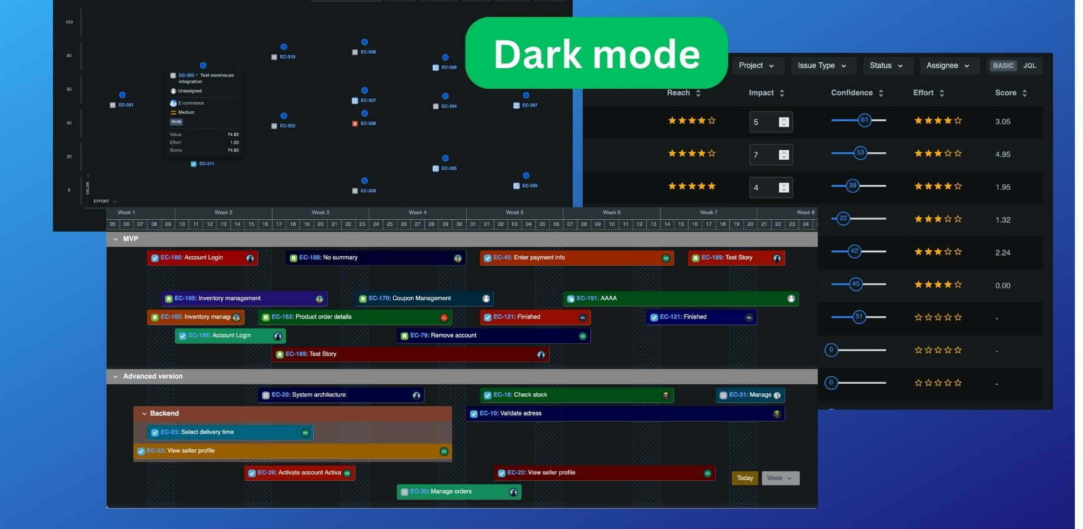1083x529 pixels.
Task: Open the Week timeline scale dropdown
Action: [x=780, y=478]
